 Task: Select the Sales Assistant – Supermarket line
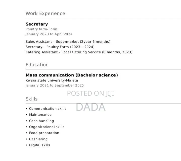[68, 41]
